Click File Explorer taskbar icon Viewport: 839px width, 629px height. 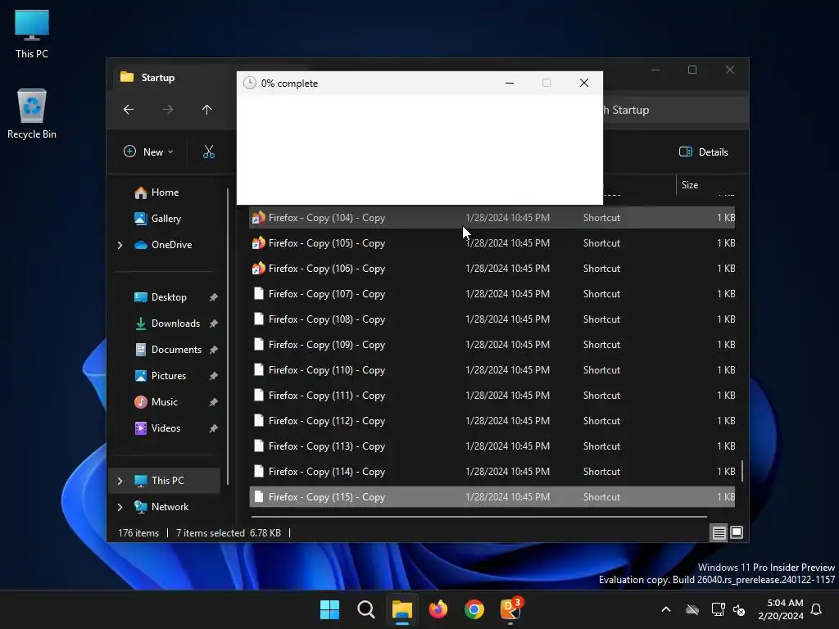tap(401, 609)
